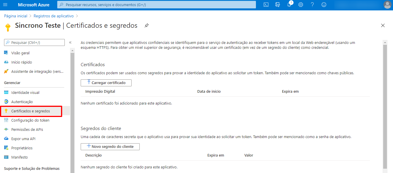
Task: Collapse the sidebar with double chevron
Action: pos(70,42)
